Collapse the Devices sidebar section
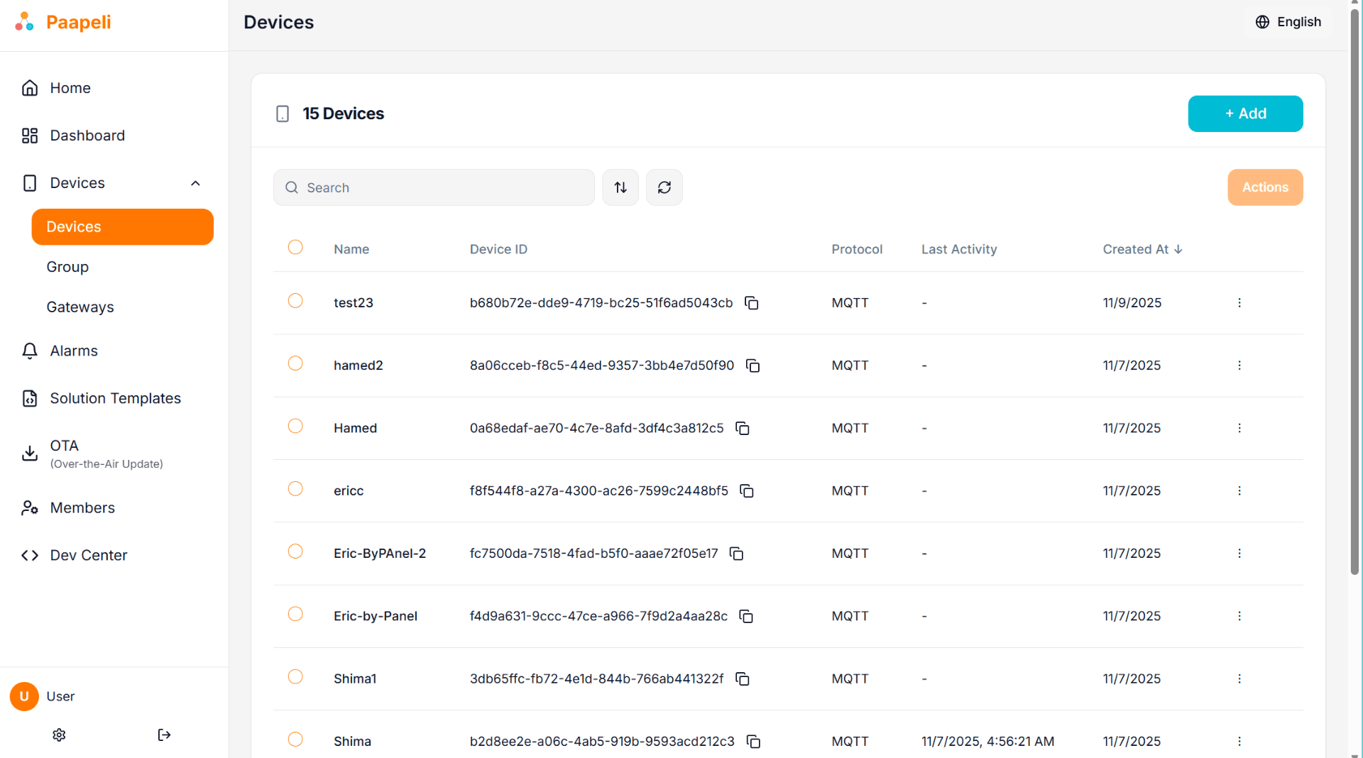The height and width of the screenshot is (758, 1363). [x=196, y=182]
